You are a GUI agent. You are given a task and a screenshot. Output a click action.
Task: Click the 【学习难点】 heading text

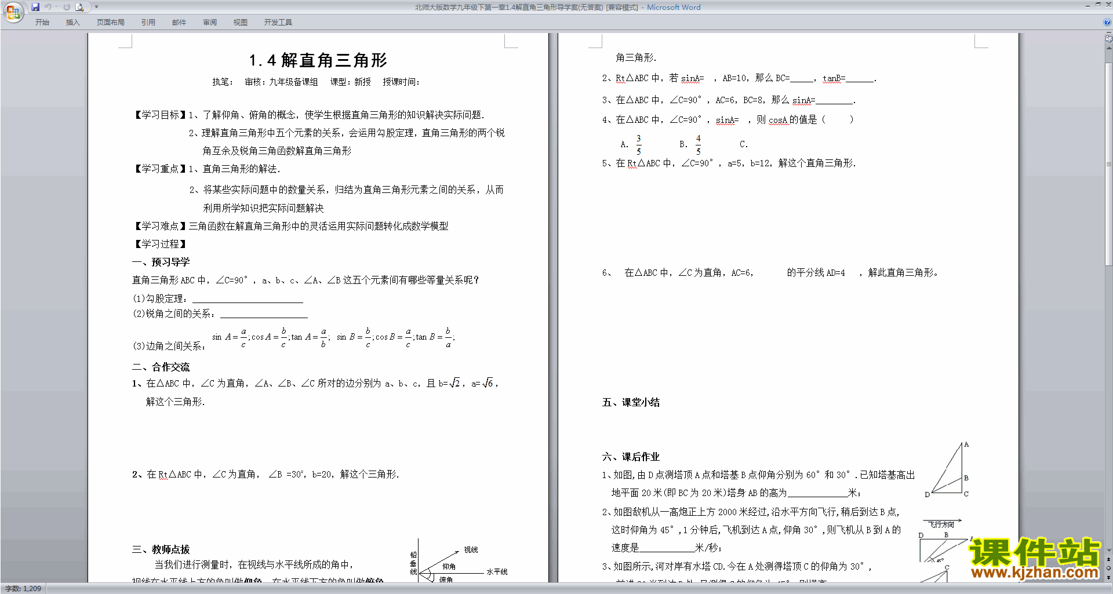pos(160,226)
